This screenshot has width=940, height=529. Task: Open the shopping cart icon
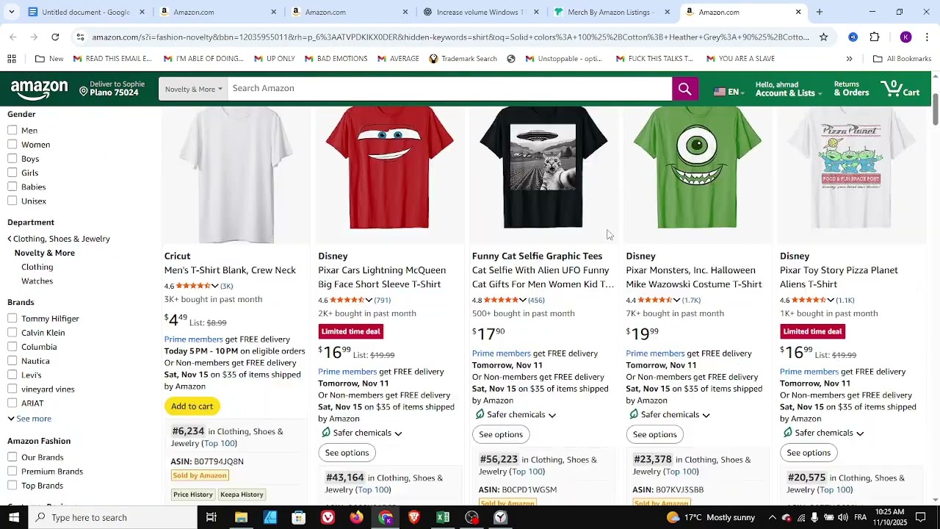click(901, 89)
